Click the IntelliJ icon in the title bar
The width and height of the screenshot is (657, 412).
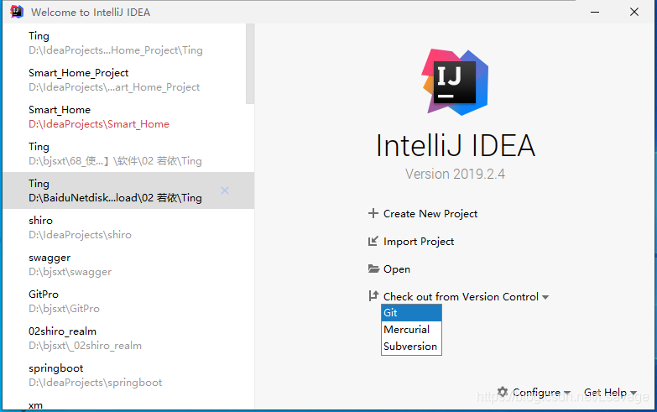point(17,12)
